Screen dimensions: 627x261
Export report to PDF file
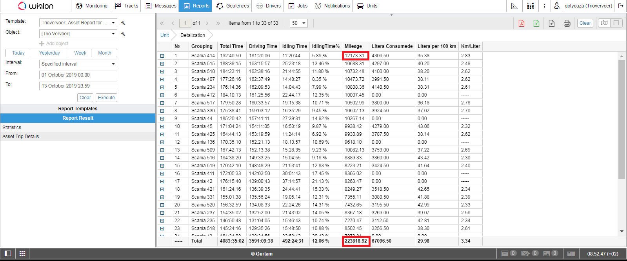point(521,23)
